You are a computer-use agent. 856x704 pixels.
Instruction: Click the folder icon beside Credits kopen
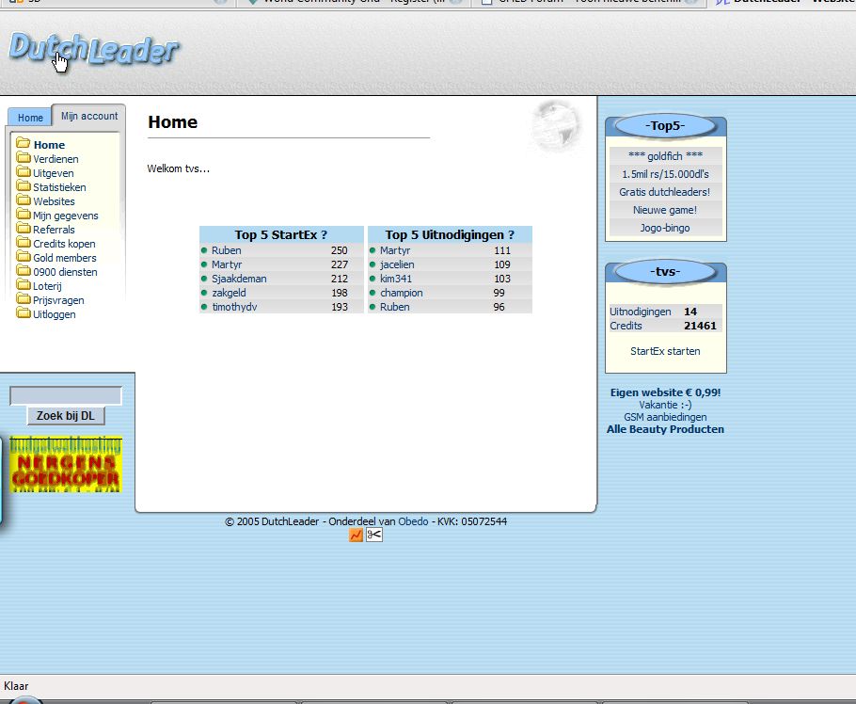pos(24,242)
